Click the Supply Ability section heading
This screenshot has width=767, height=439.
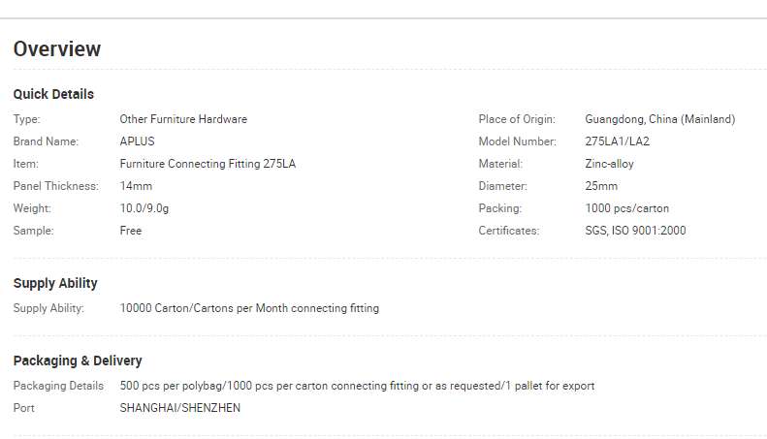coord(55,283)
